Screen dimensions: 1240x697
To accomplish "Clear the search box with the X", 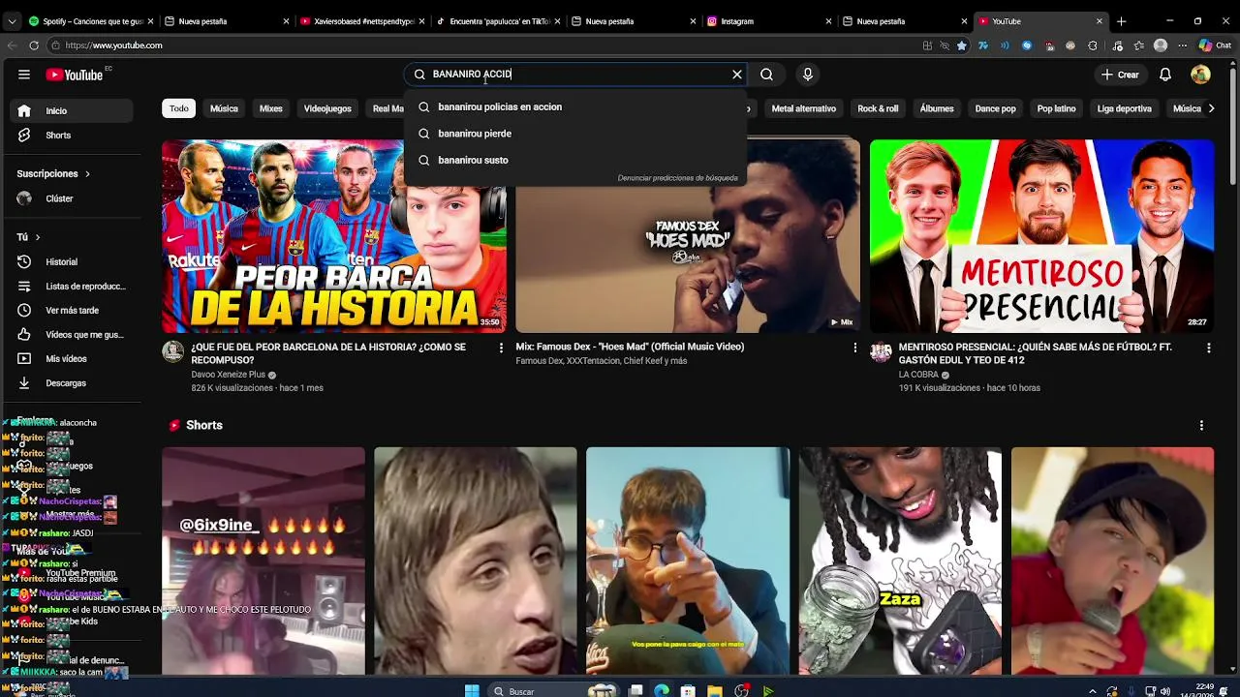I will point(737,75).
